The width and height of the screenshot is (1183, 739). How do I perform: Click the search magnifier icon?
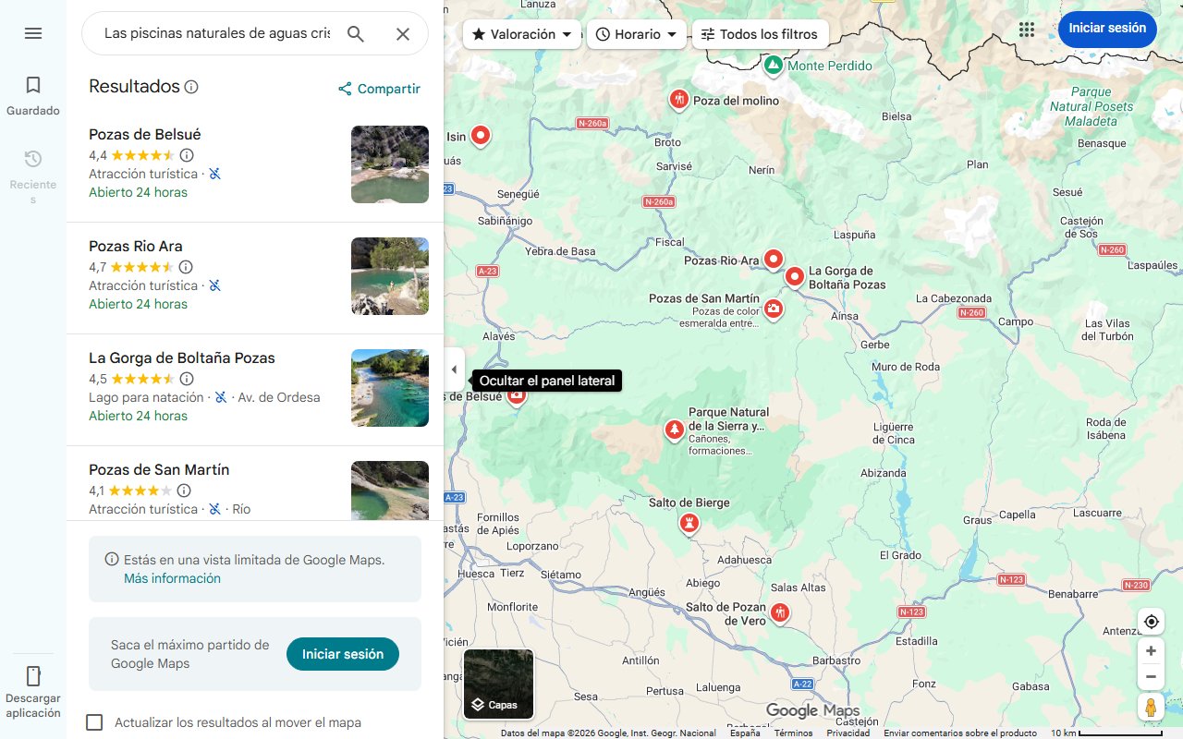(x=356, y=33)
